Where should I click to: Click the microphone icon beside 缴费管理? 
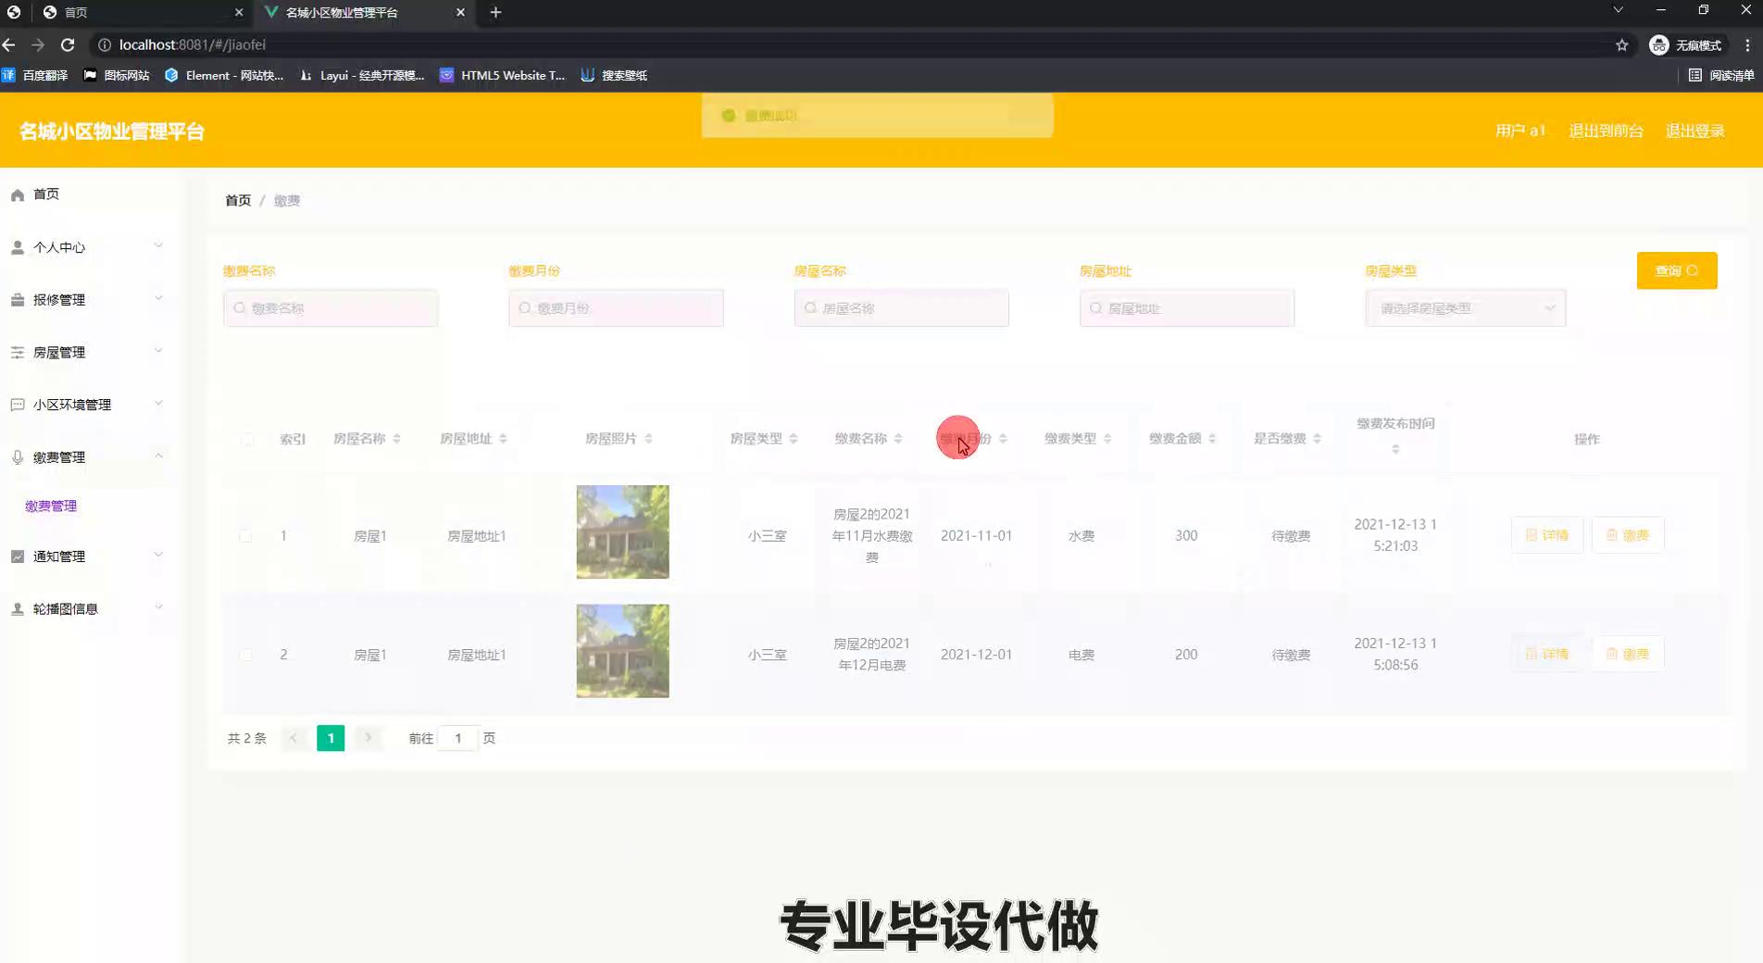pyautogui.click(x=18, y=457)
